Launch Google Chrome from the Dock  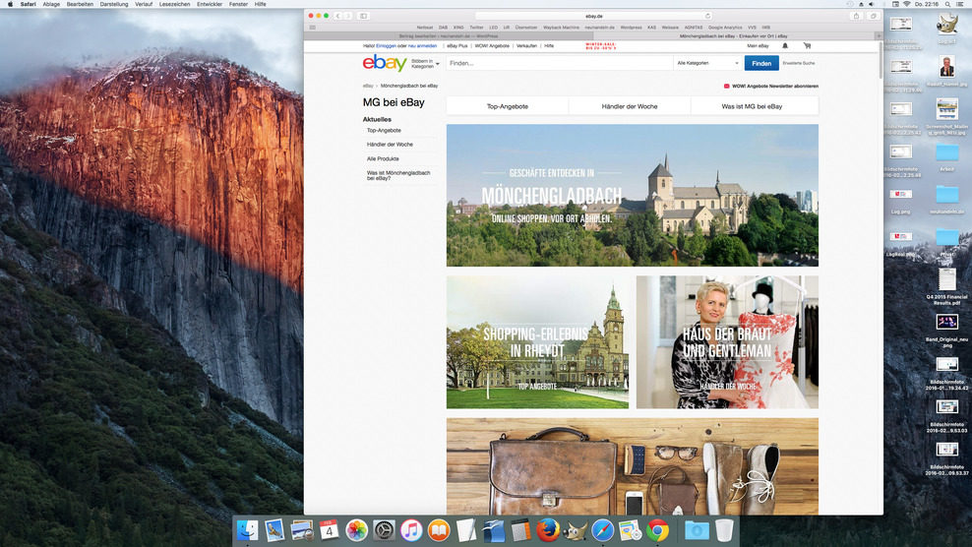tap(657, 531)
